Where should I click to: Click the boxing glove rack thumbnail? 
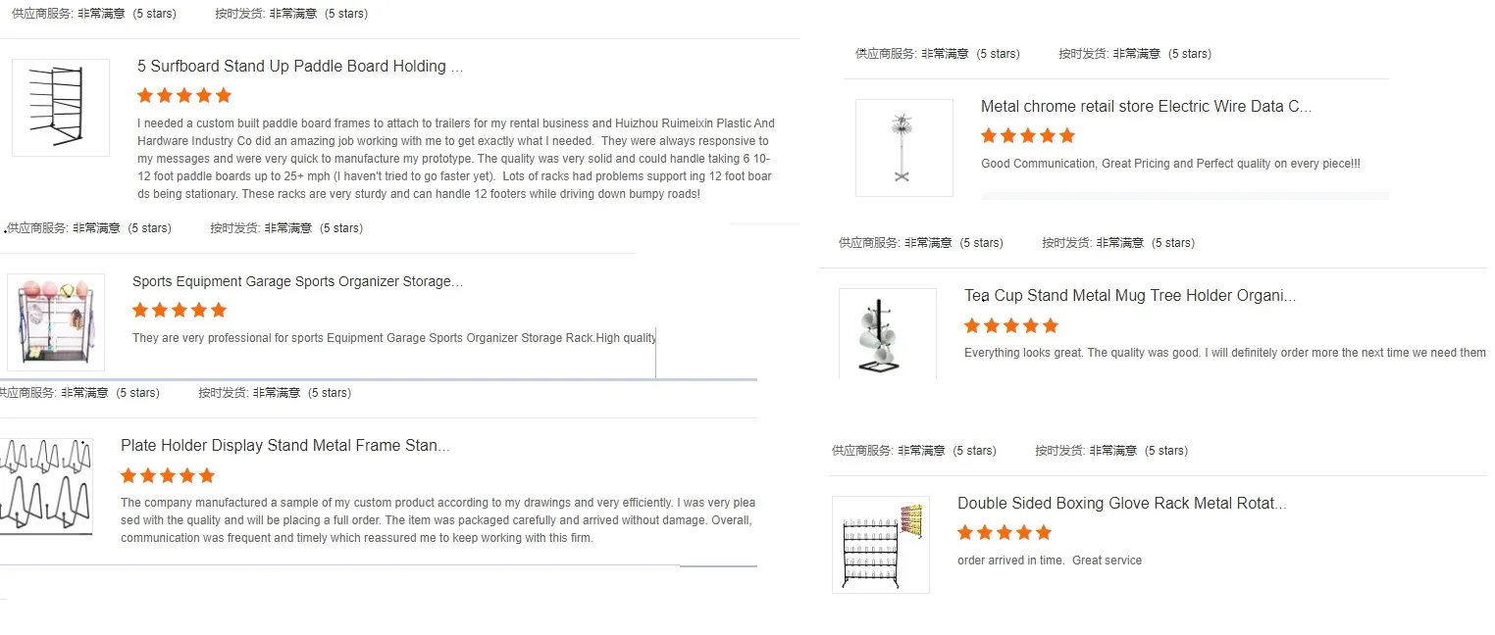pos(880,545)
